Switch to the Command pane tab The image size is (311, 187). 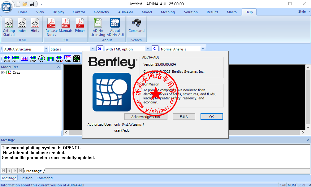click(x=45, y=178)
